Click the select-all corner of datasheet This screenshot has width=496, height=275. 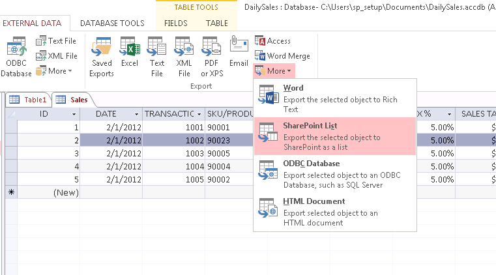pyautogui.click(x=11, y=114)
